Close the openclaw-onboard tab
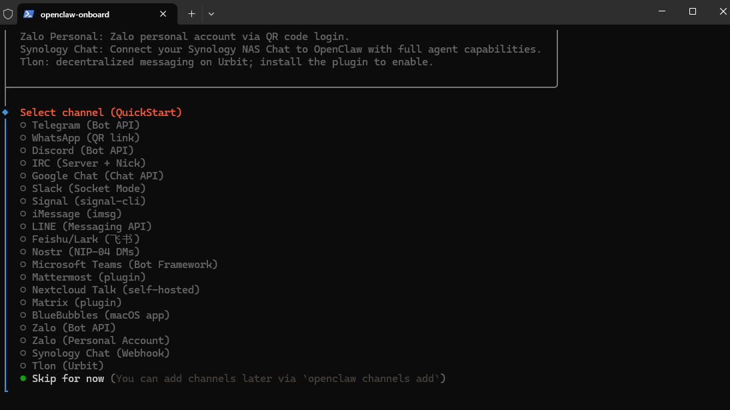730x410 pixels. [165, 14]
